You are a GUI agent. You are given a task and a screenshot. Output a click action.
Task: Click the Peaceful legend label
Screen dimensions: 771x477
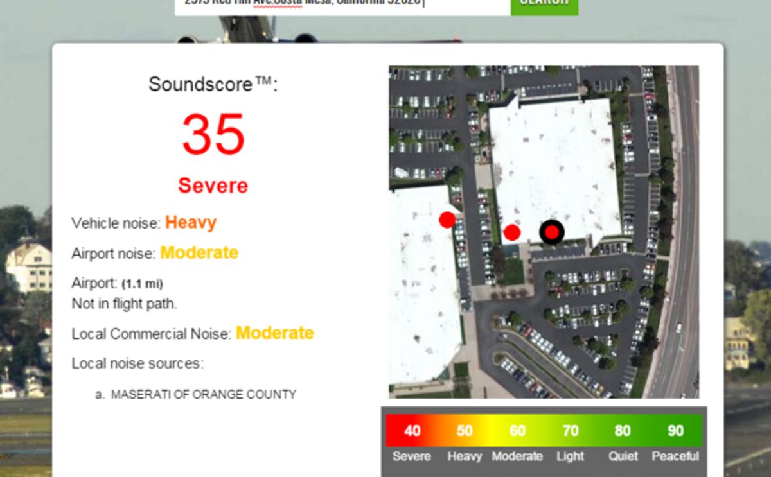675,456
